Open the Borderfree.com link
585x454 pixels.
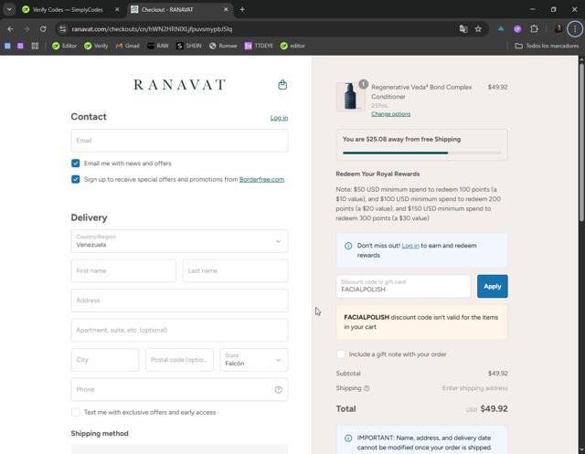coord(261,179)
